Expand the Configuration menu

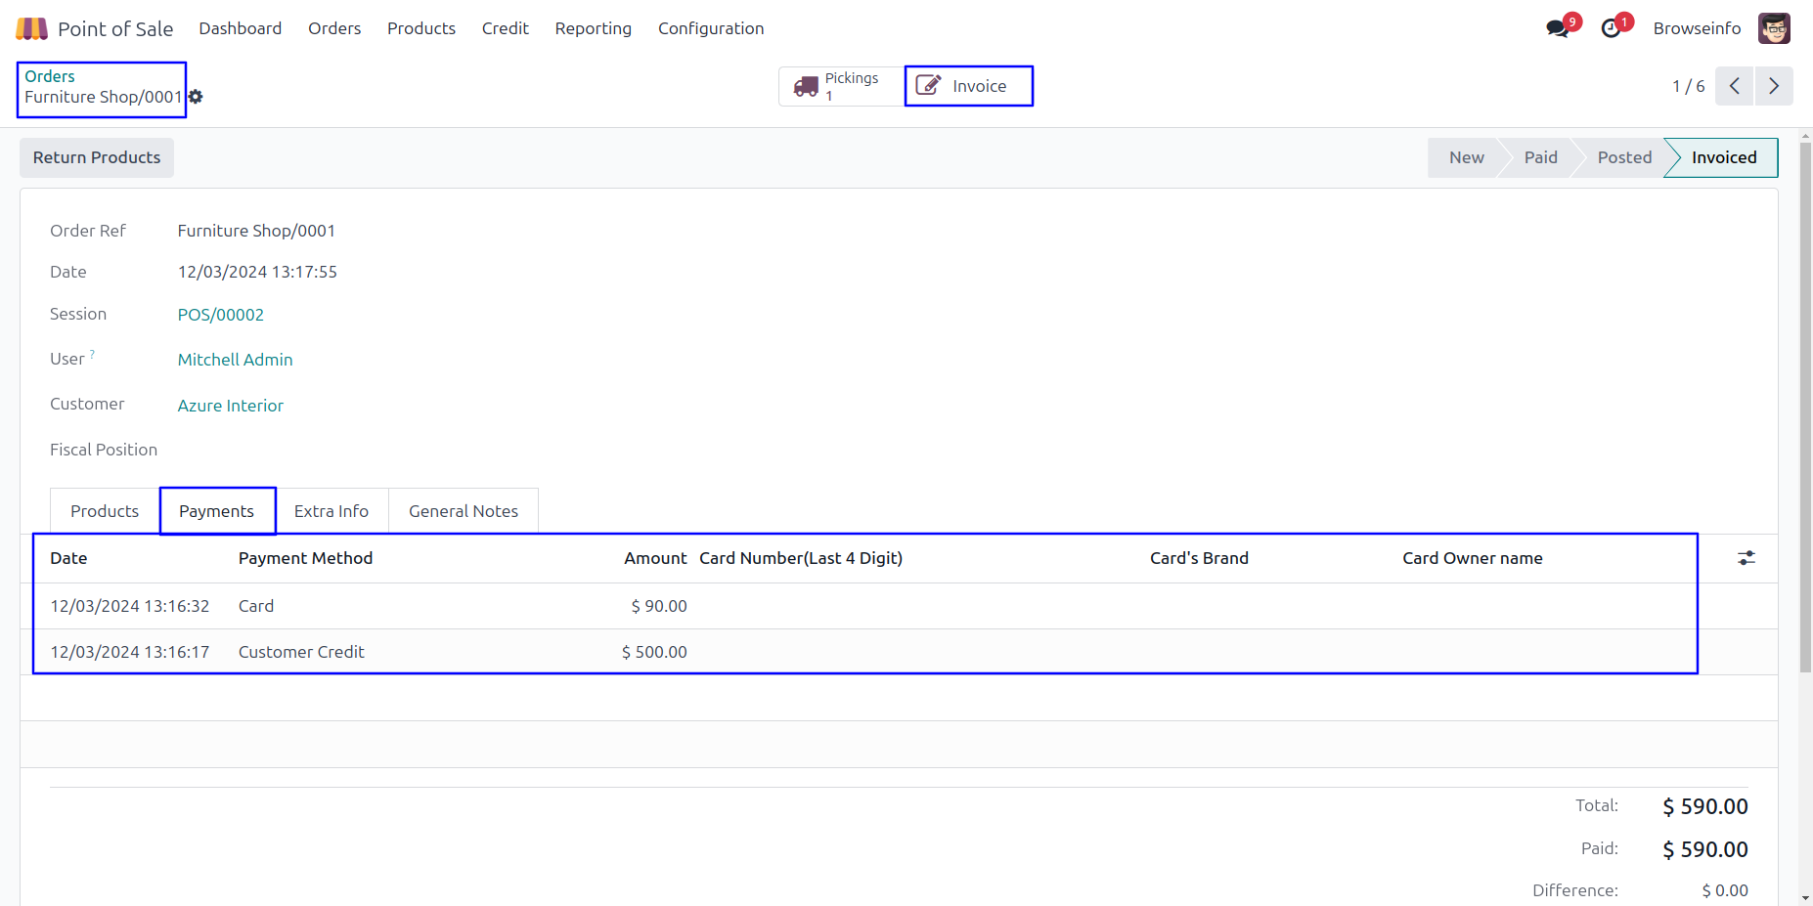pos(711,28)
